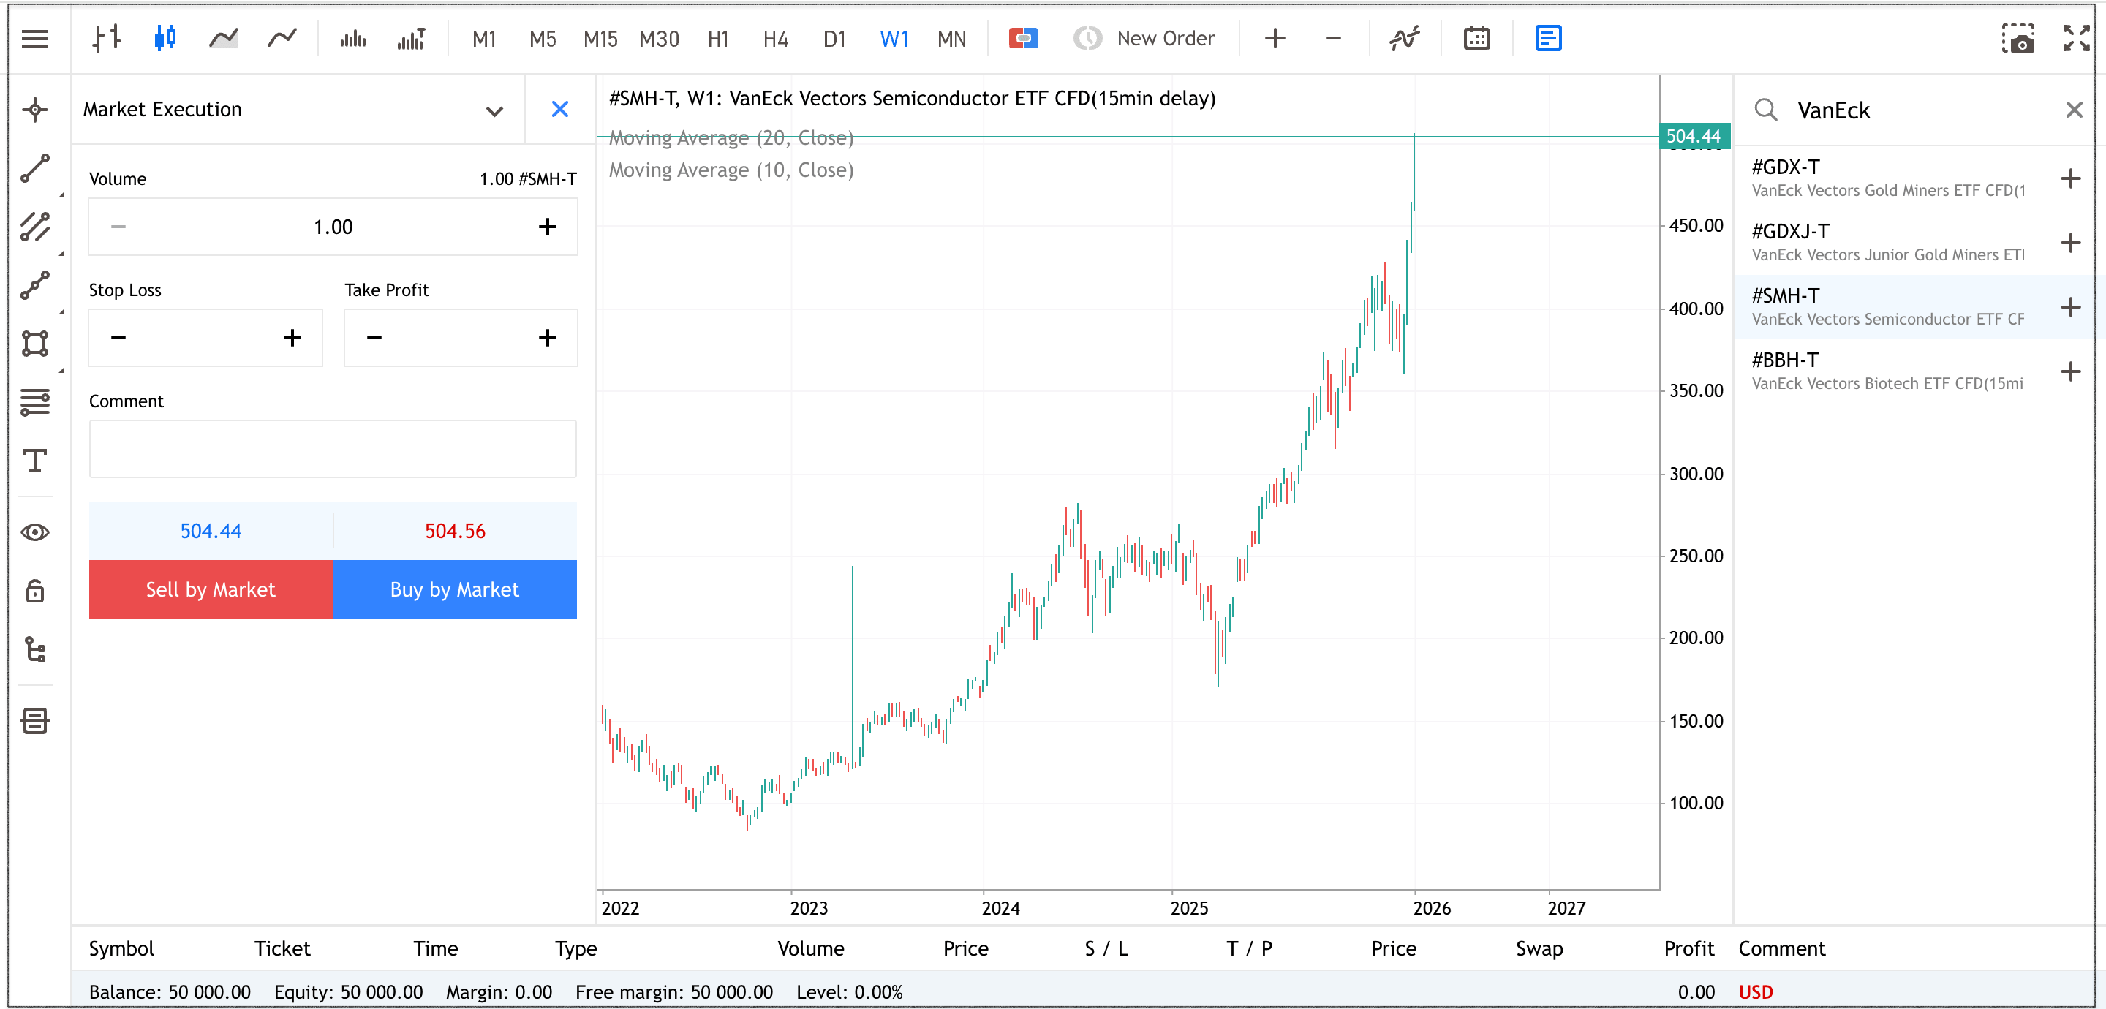Click Moving Average (20, Close) label

731,138
